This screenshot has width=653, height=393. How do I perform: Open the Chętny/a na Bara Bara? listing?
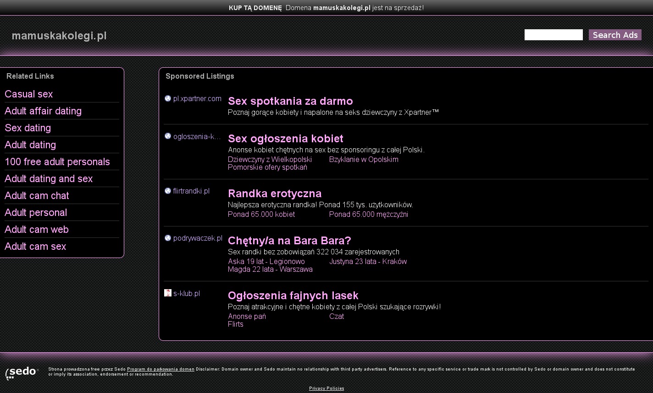point(289,241)
